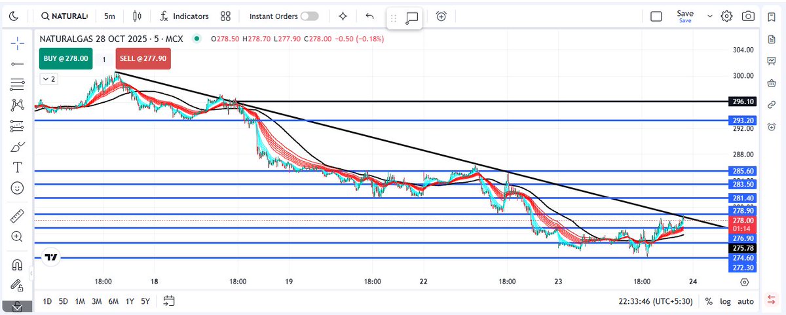786x315 pixels.
Task: Open layout setup square icon
Action: tap(656, 16)
